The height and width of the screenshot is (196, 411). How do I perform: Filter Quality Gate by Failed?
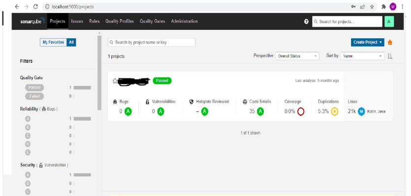(x=34, y=96)
